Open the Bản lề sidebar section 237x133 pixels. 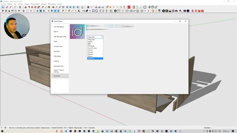(60, 32)
